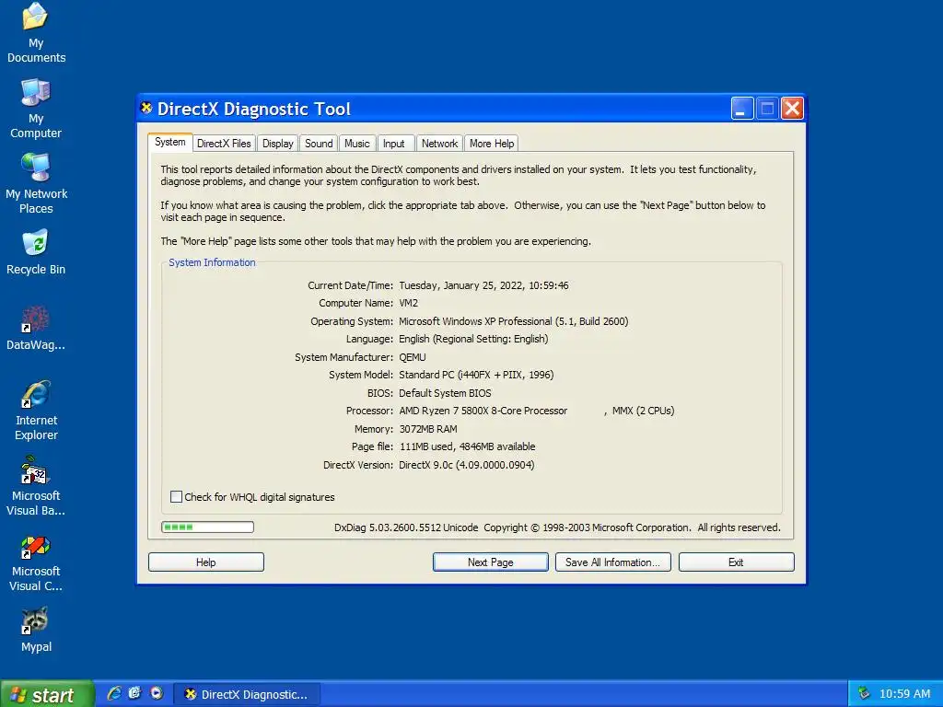
Task: Click the System Information group label
Action: pyautogui.click(x=212, y=262)
